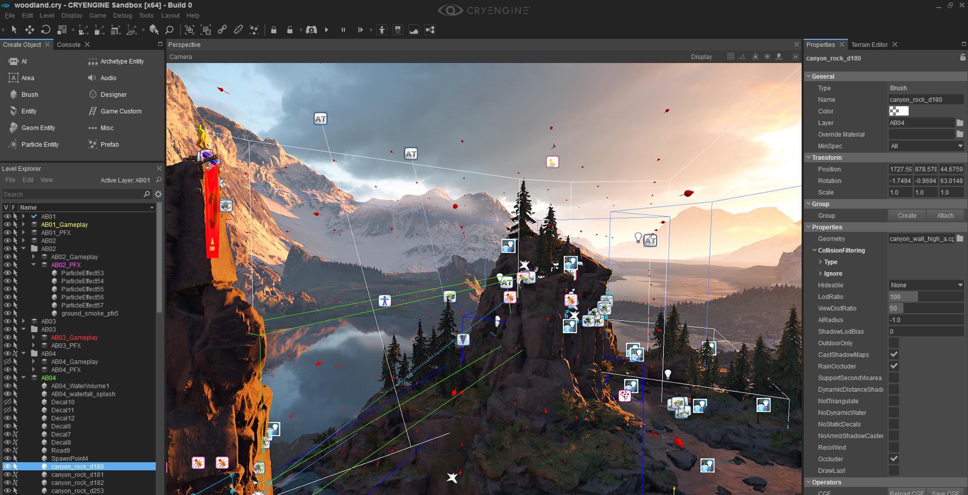Activate the Scale tool in toolbar
Viewport: 968px width, 495px height.
pos(62,30)
